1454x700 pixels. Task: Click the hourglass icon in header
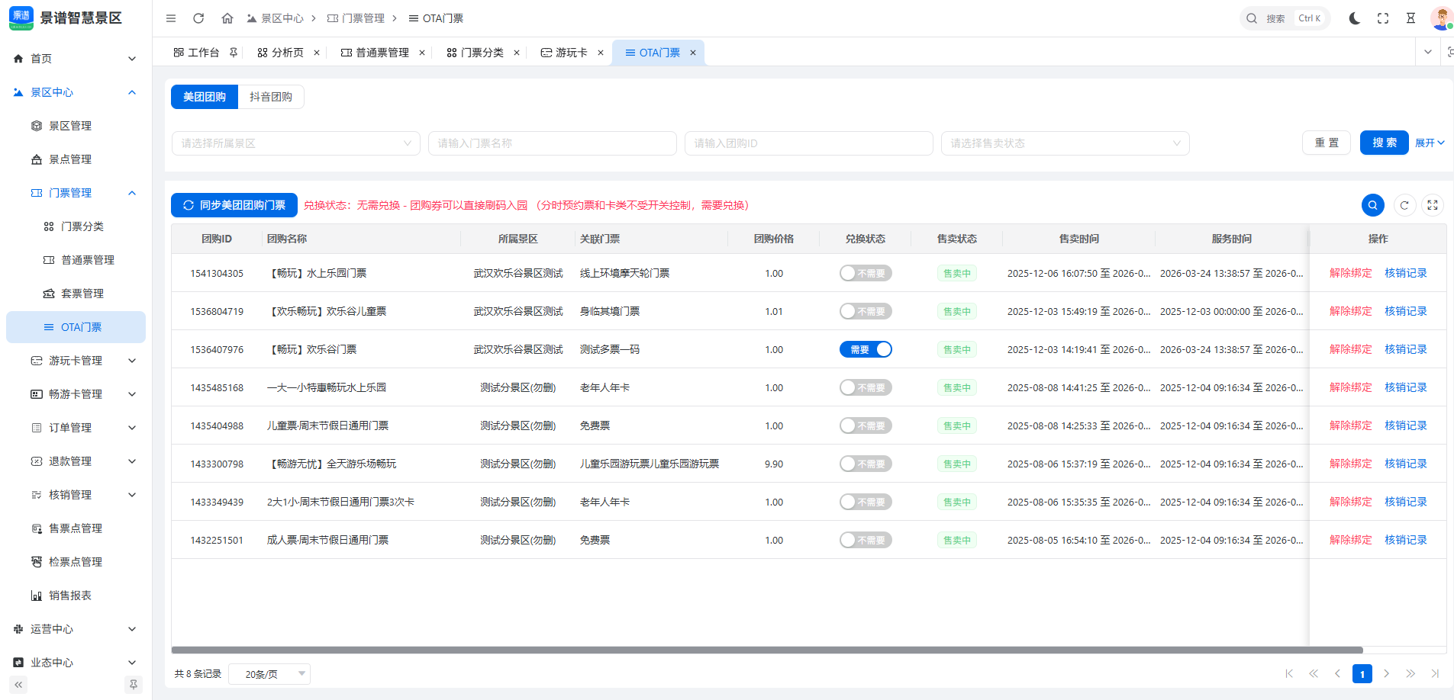(x=1410, y=18)
